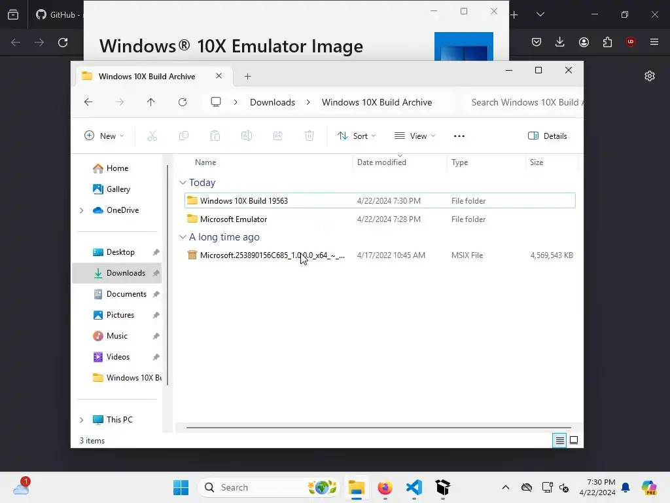Sort by Type column header

point(460,162)
